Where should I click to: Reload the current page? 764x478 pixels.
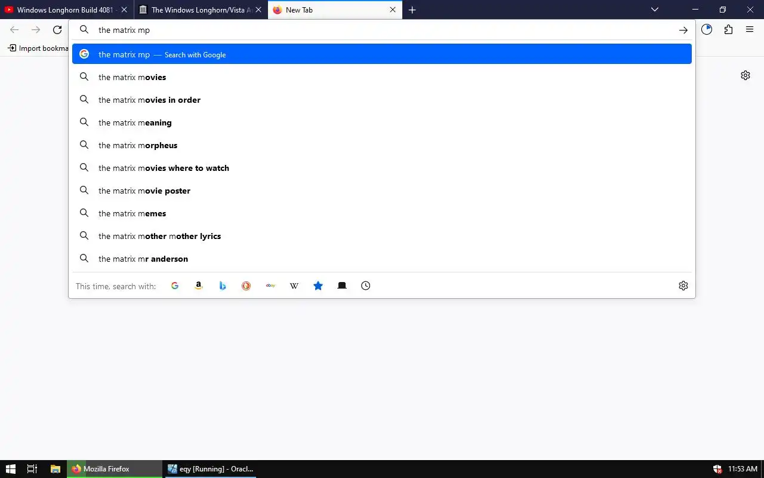(57, 30)
